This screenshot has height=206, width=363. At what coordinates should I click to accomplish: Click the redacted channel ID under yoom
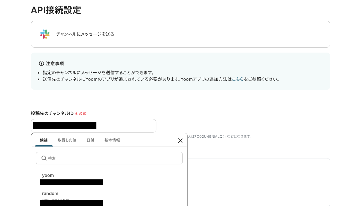pyautogui.click(x=72, y=182)
